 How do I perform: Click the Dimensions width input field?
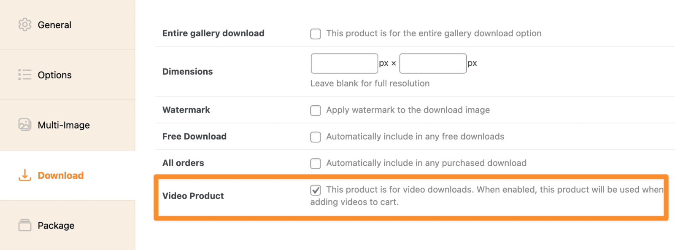pos(344,64)
